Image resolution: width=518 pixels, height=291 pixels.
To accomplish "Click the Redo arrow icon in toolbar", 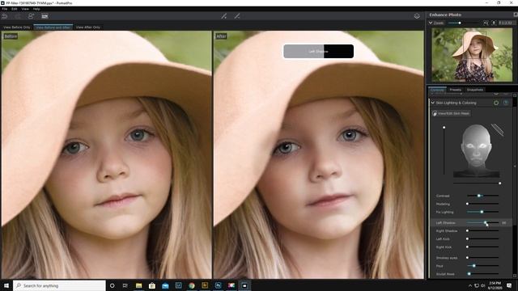I will (18, 16).
